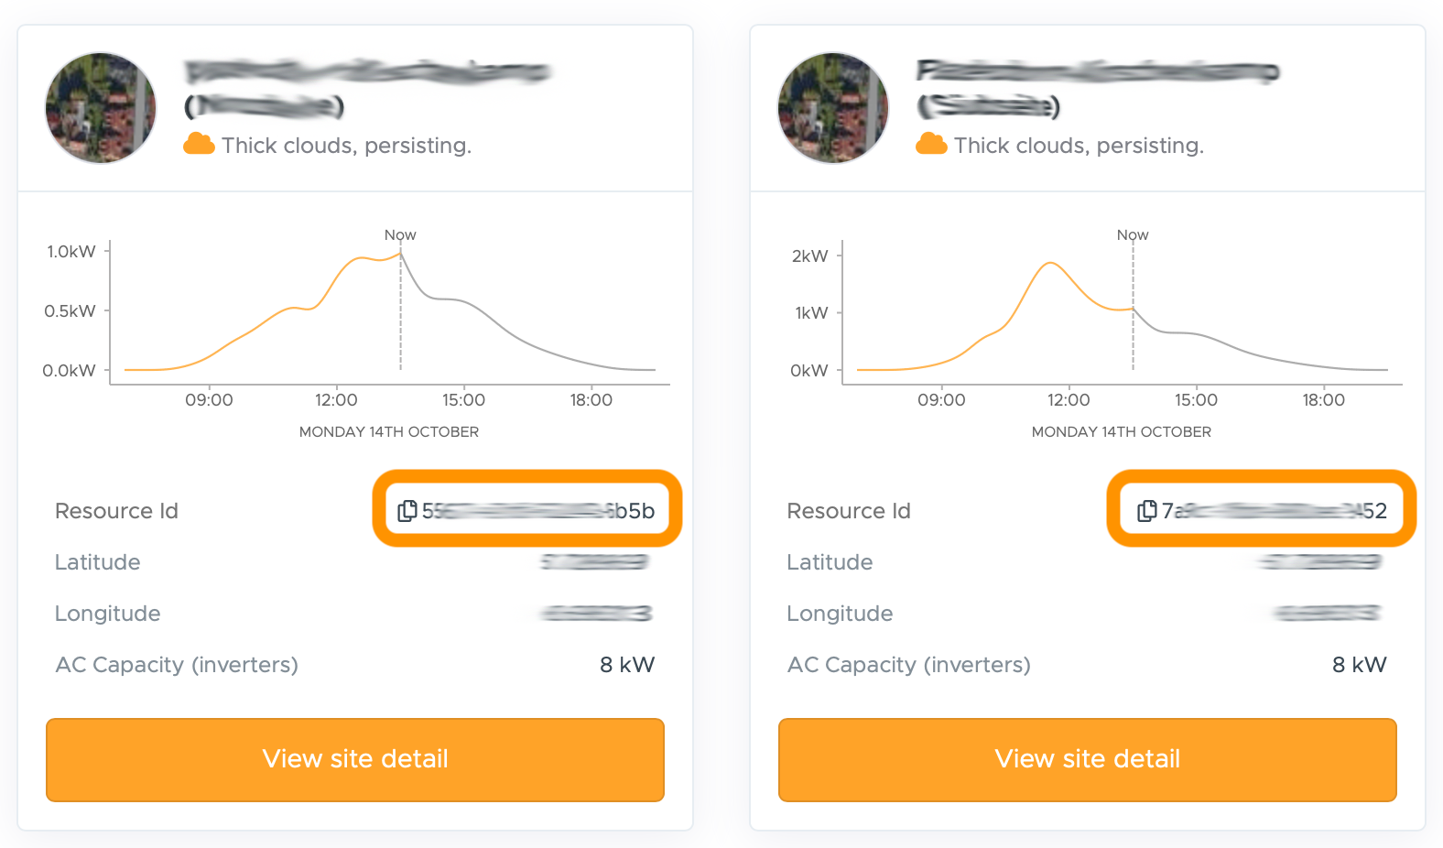Open right site's aerial thumbnail

pos(833,108)
